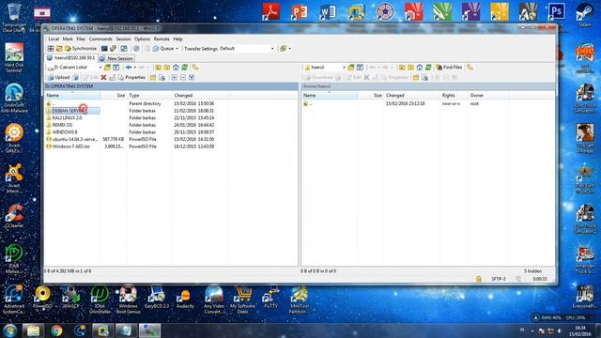Delete selected local file with red X
This screenshot has height=338, width=601.
point(103,77)
